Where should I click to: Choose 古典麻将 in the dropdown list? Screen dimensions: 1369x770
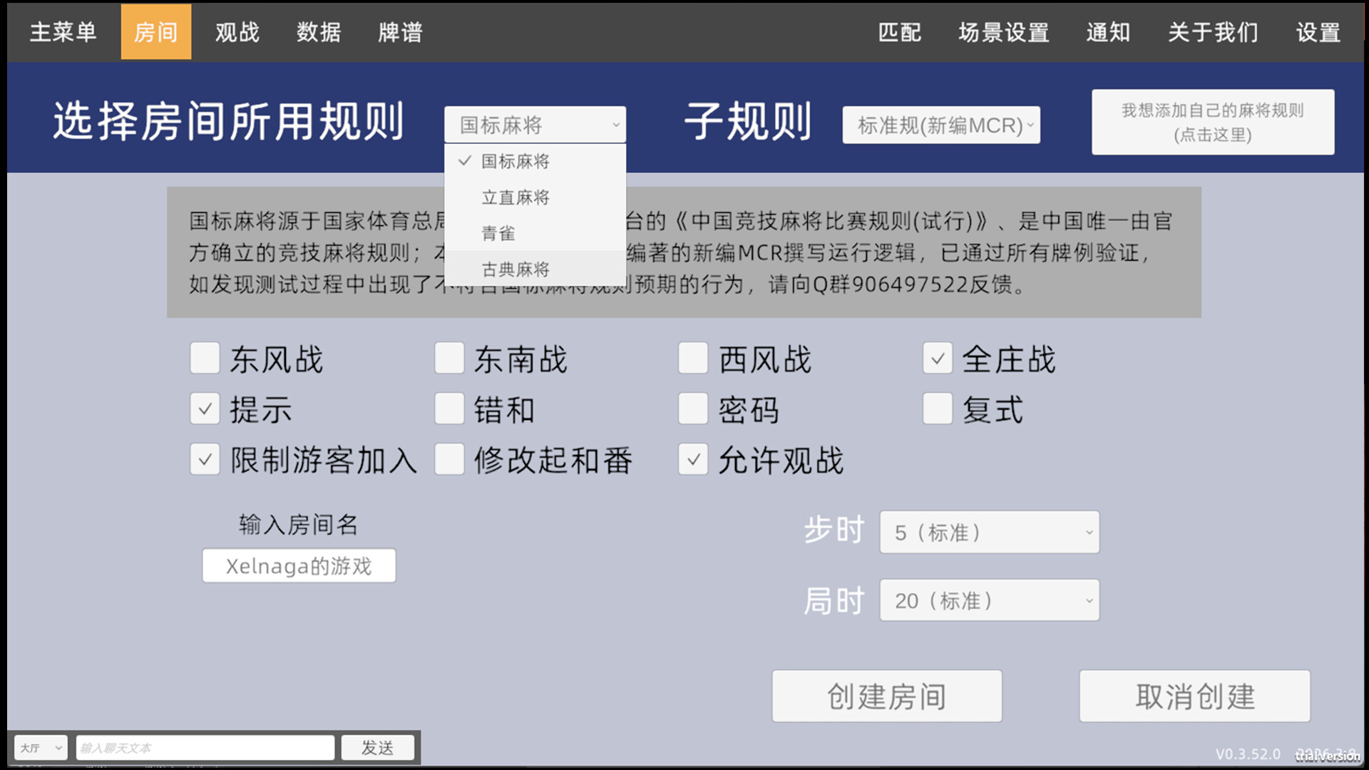pyautogui.click(x=516, y=269)
